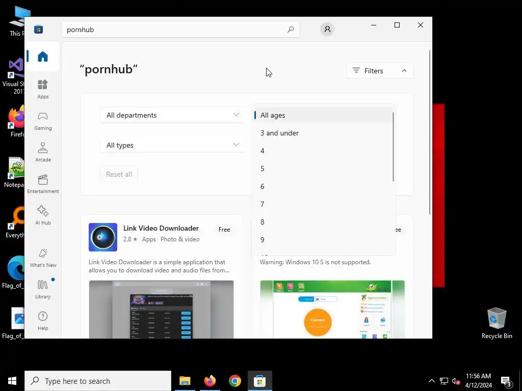This screenshot has width=522, height=391.
Task: Open the AI Hub section
Action: coord(43,215)
